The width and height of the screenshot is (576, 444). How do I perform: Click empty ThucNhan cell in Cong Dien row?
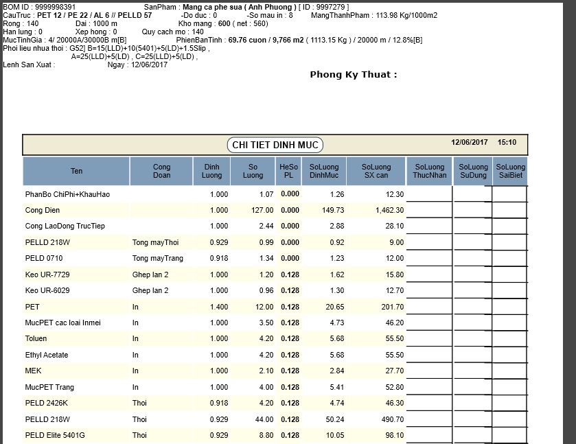point(430,211)
